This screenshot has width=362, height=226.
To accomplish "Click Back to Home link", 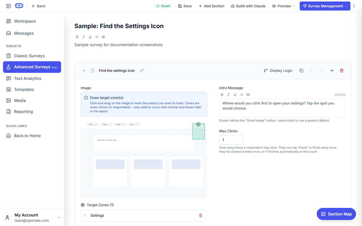I will pyautogui.click(x=32, y=136).
